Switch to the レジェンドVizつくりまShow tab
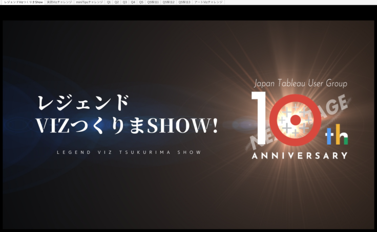This screenshot has height=232, width=377. click(x=23, y=2)
